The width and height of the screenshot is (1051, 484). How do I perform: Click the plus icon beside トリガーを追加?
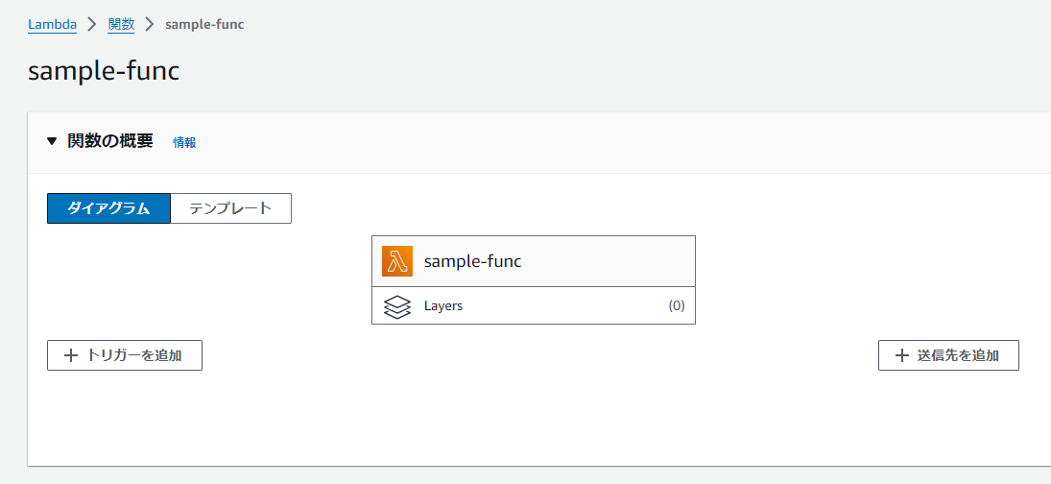[x=70, y=355]
